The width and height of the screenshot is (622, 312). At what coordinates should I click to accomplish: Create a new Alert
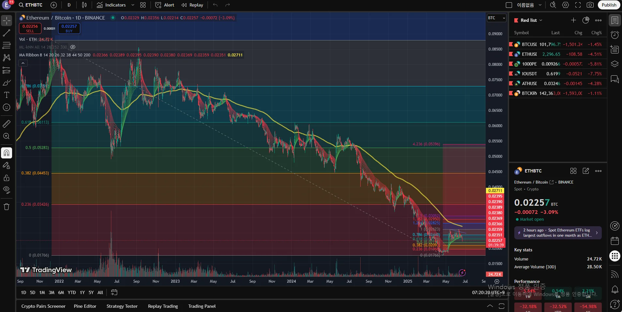click(165, 5)
